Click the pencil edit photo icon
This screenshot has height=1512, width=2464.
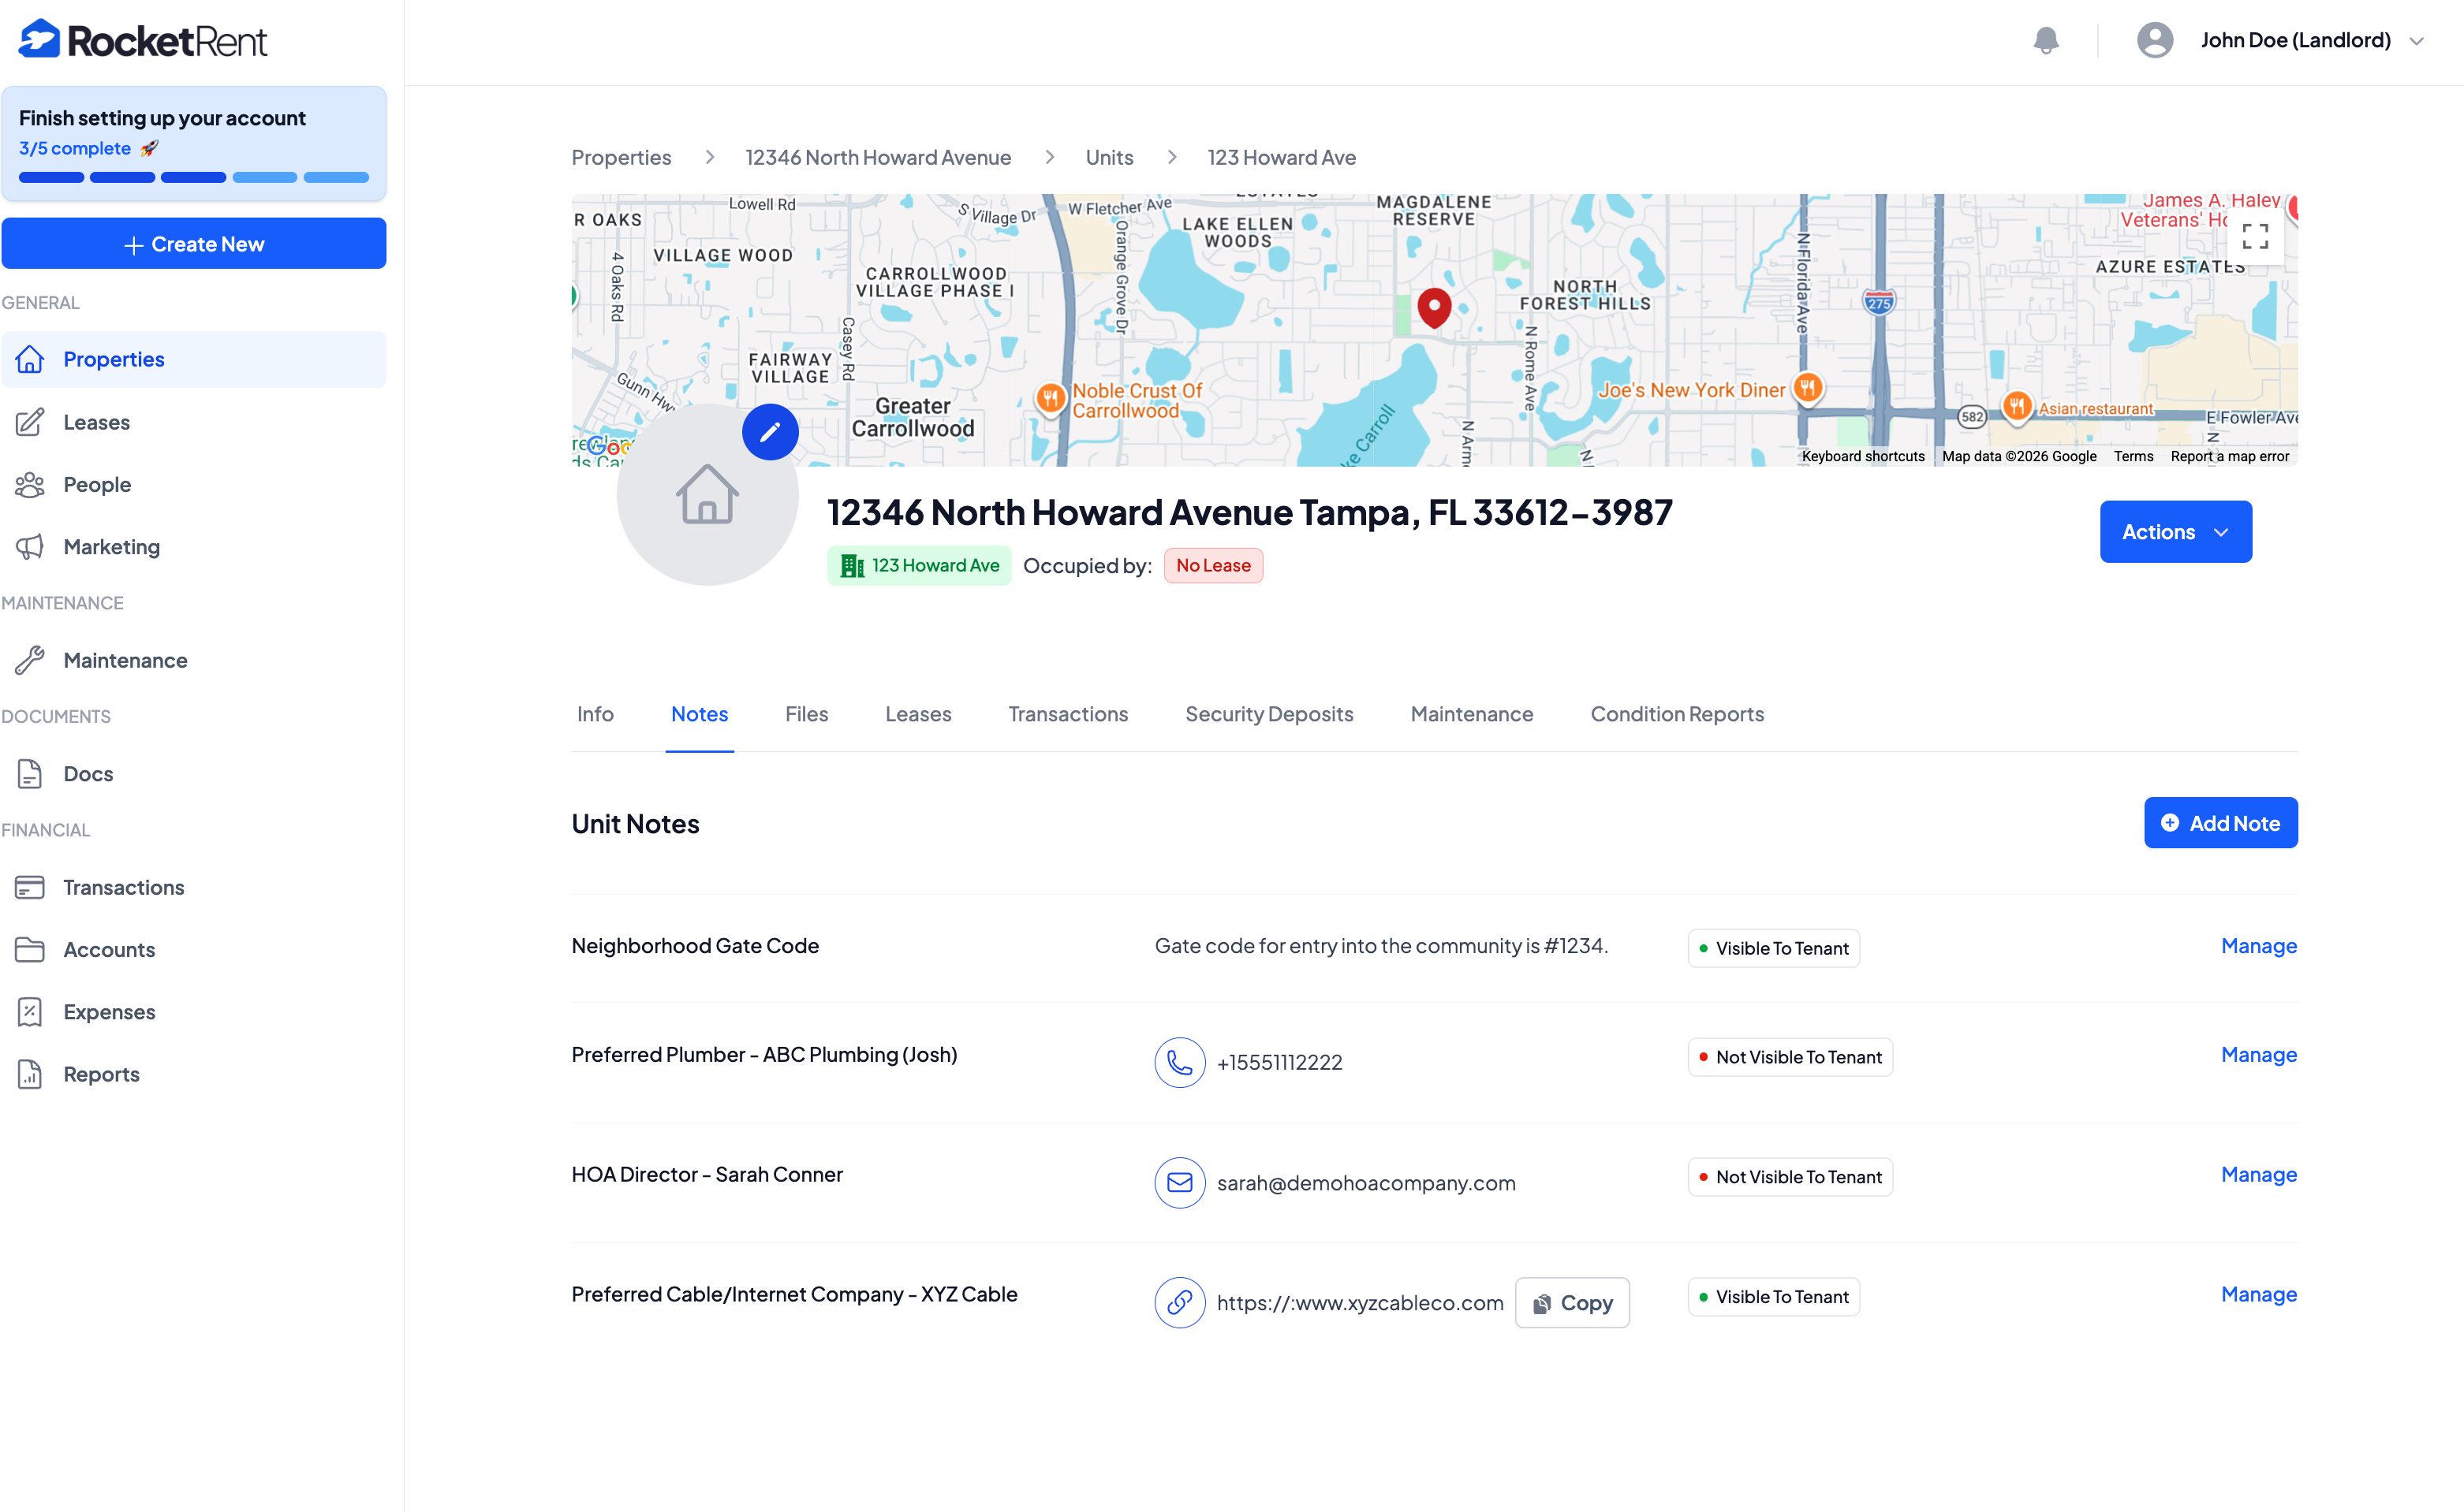[769, 432]
